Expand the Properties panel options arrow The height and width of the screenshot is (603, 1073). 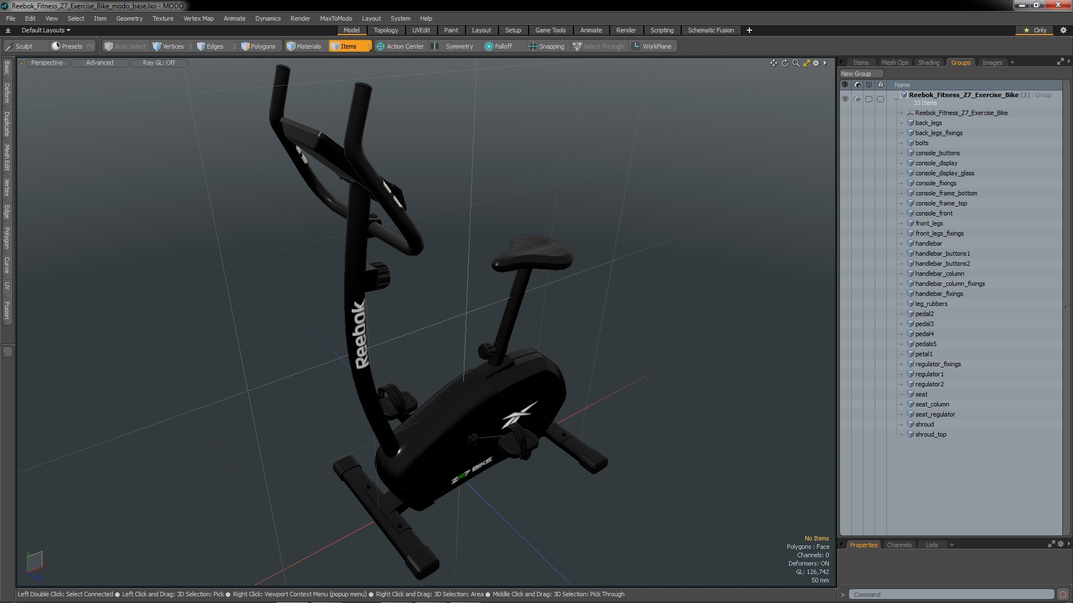(1069, 544)
